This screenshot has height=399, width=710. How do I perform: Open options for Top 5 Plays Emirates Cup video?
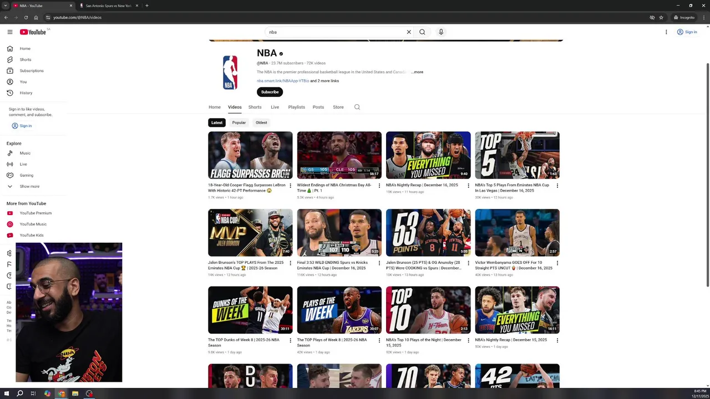557,186
